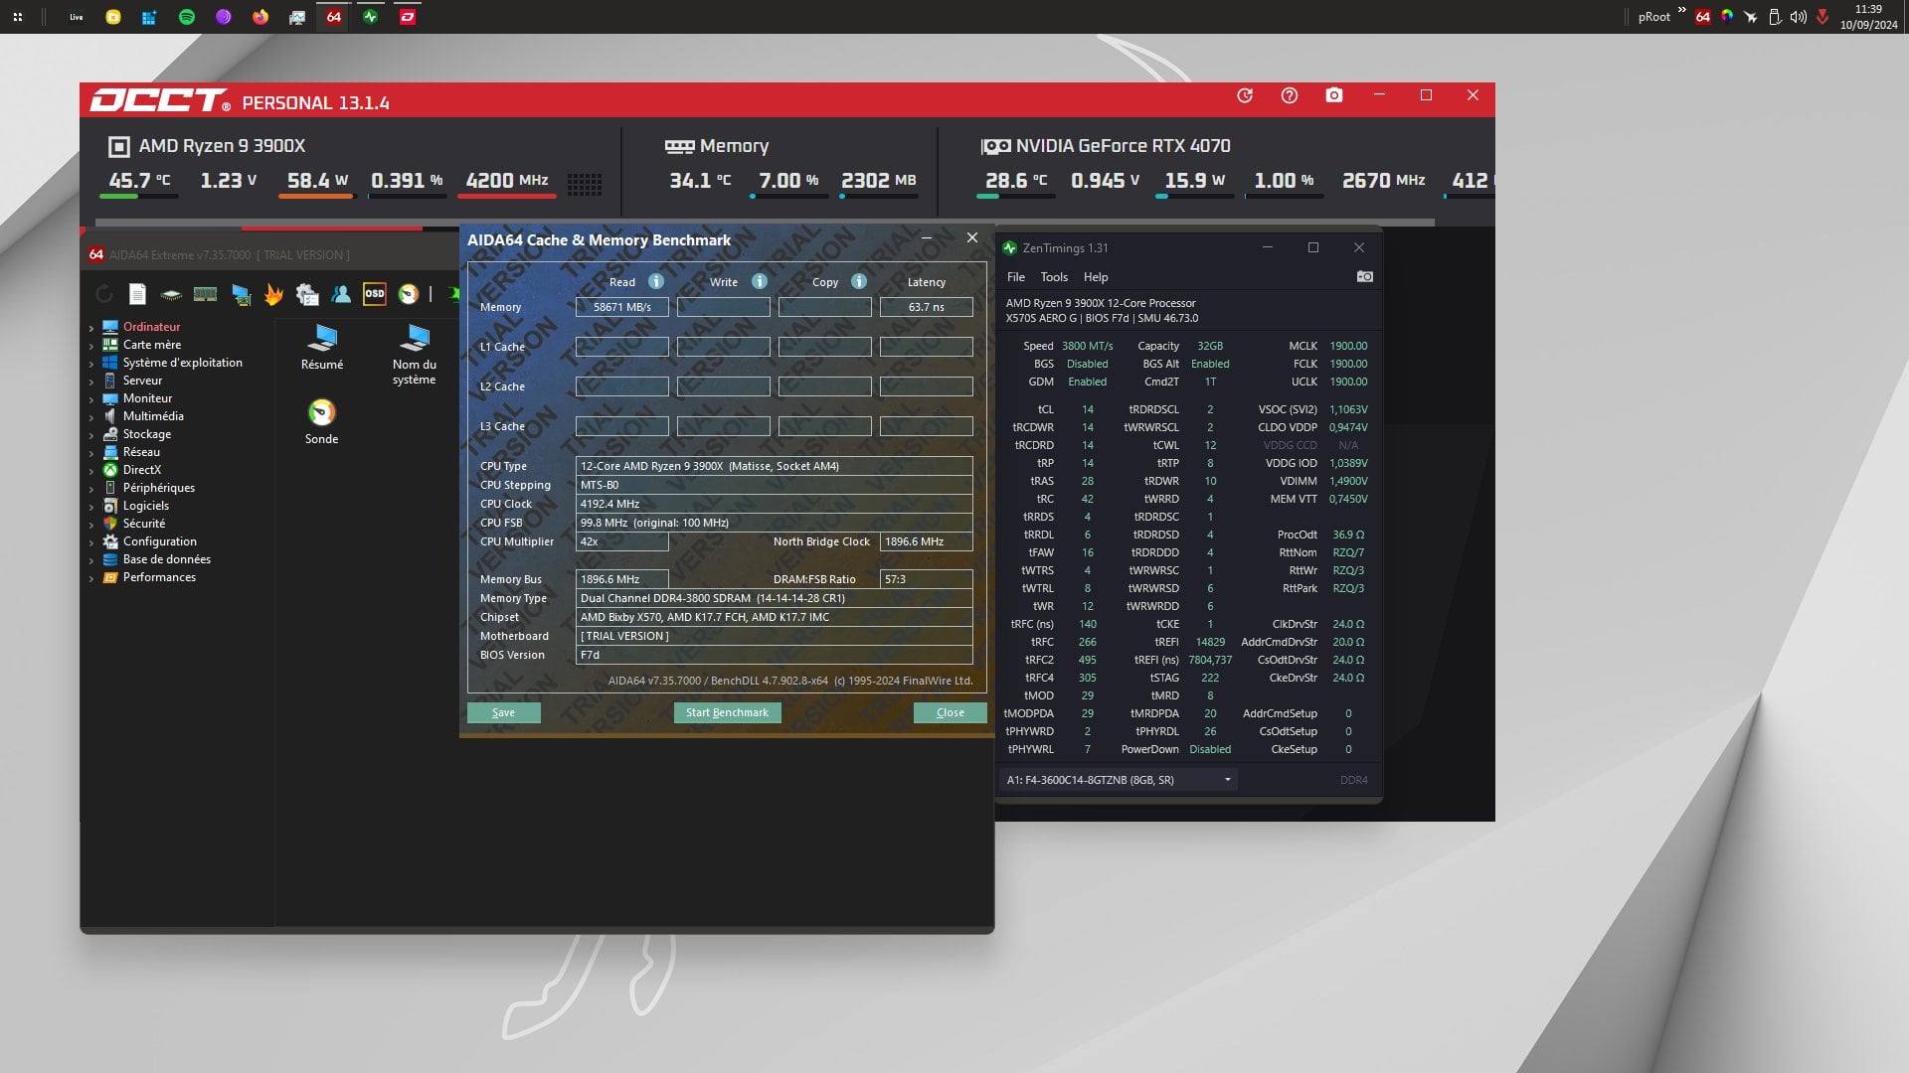This screenshot has height=1073, width=1909.
Task: Expand the Système d'exploitation tree node
Action: 91,364
